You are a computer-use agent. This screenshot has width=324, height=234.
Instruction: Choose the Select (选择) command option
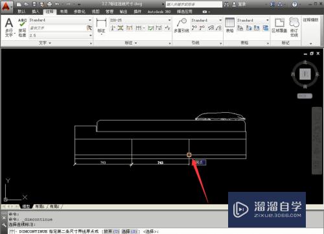click(129, 231)
